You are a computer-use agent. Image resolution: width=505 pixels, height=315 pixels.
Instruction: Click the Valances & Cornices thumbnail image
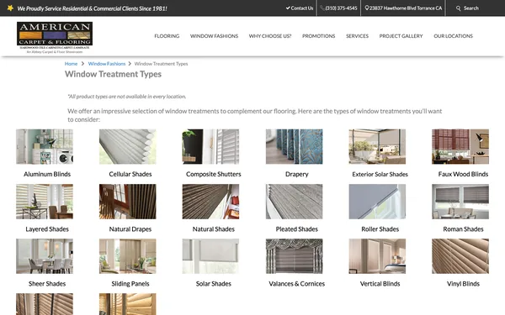click(x=294, y=256)
